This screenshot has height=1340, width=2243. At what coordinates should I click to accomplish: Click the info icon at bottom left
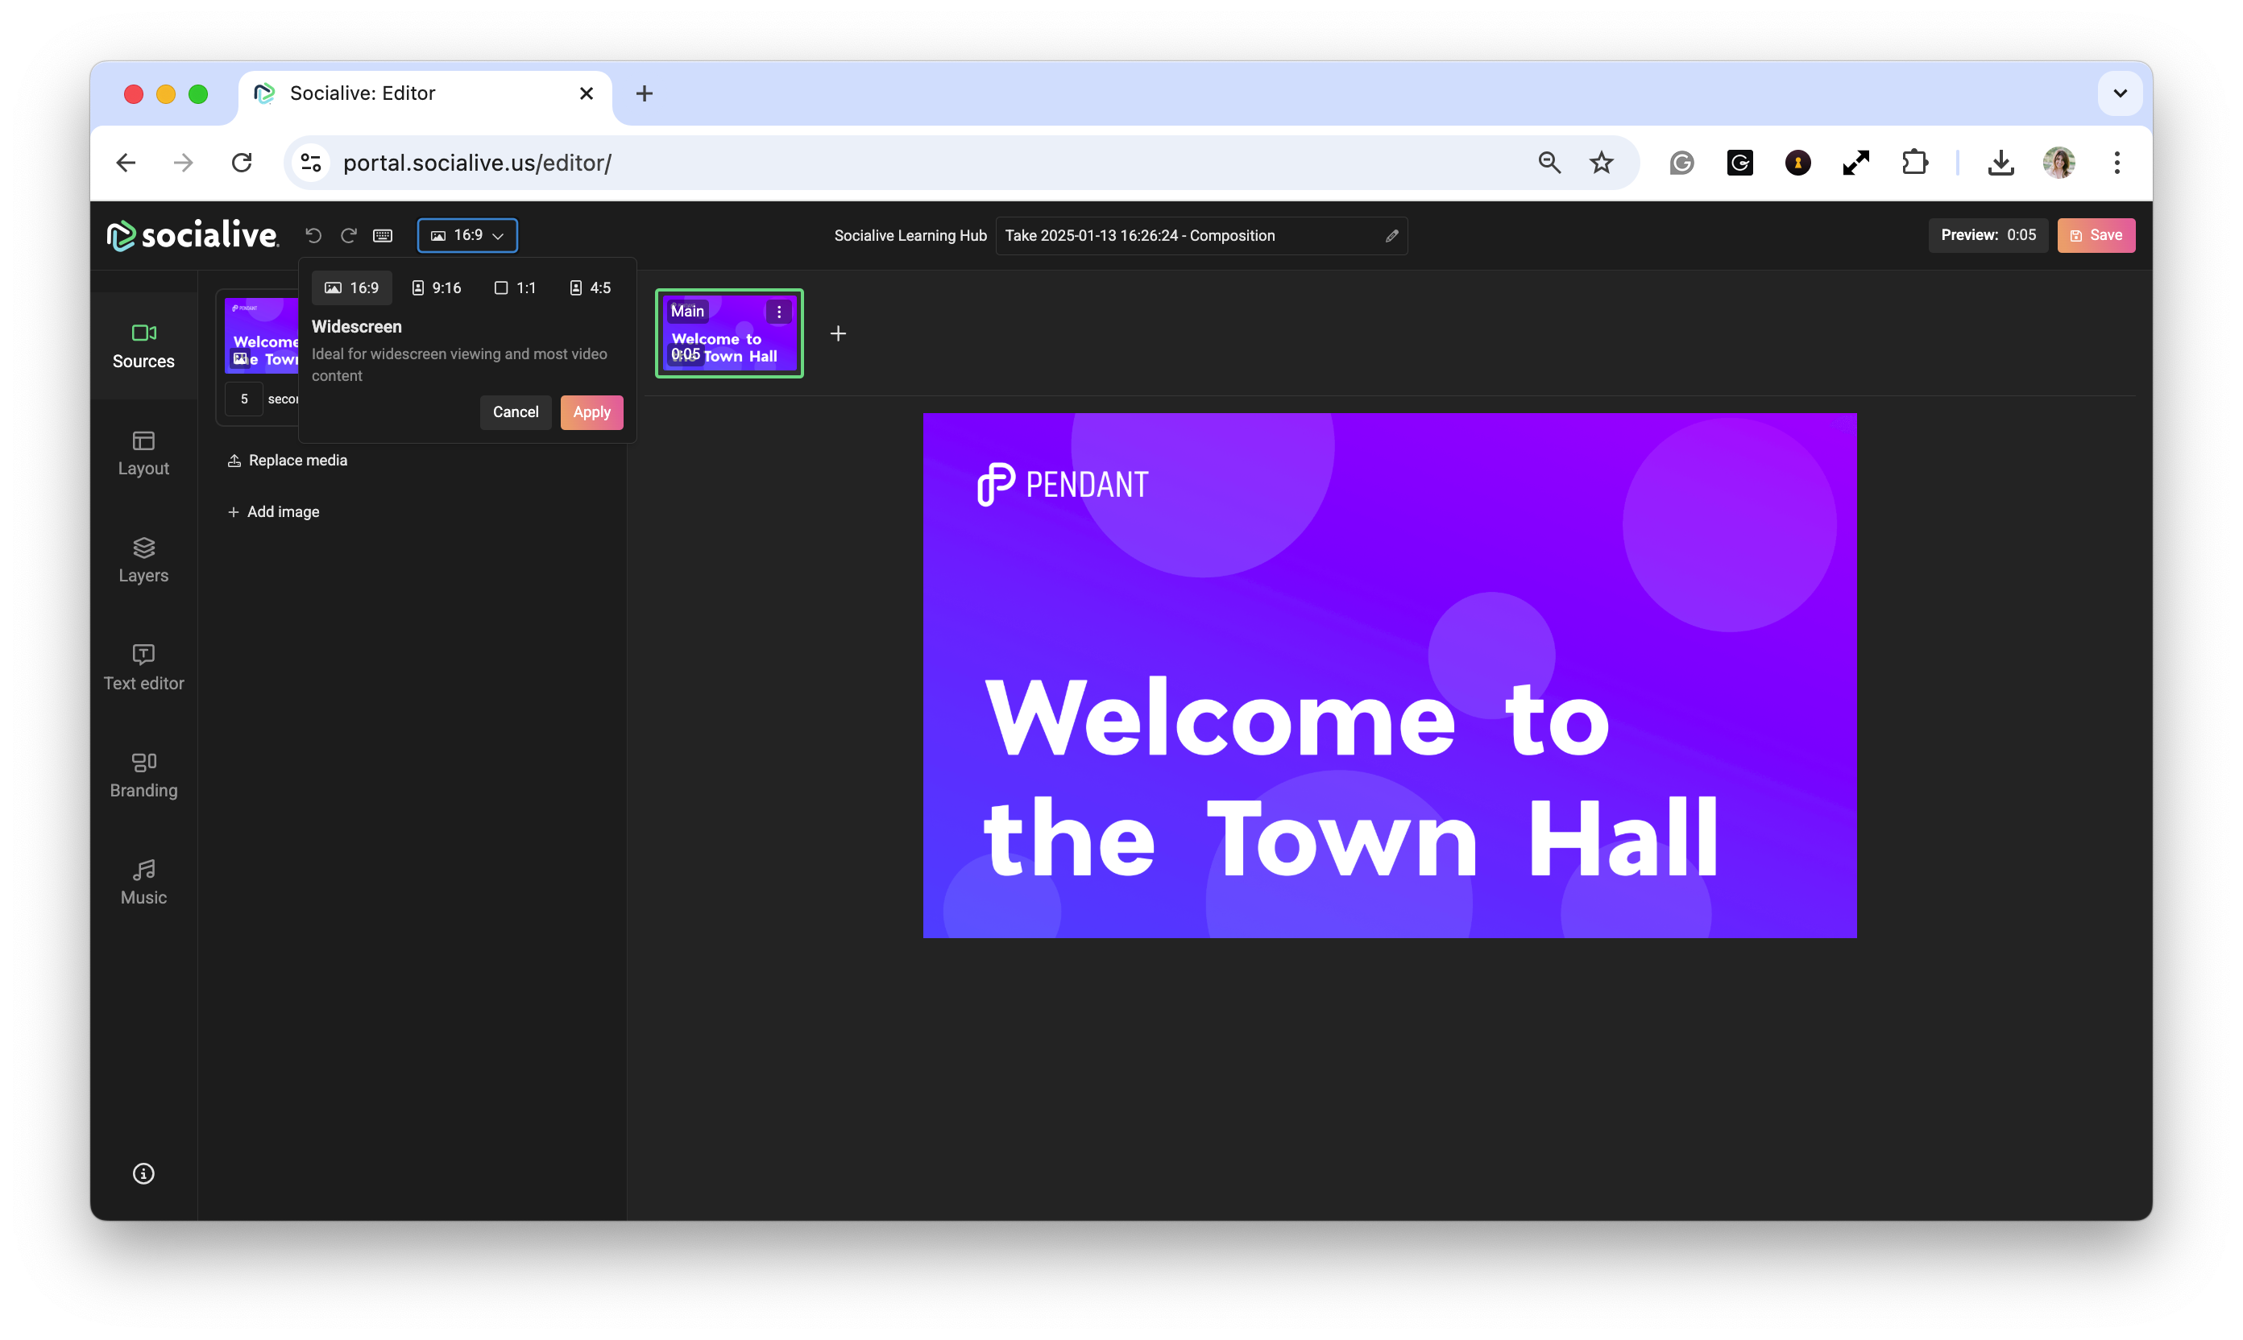(143, 1173)
